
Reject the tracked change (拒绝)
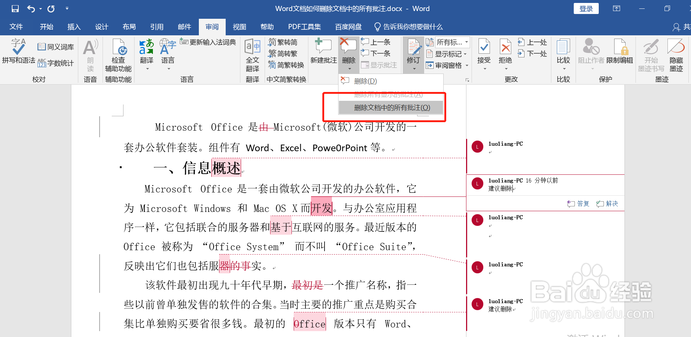click(505, 51)
